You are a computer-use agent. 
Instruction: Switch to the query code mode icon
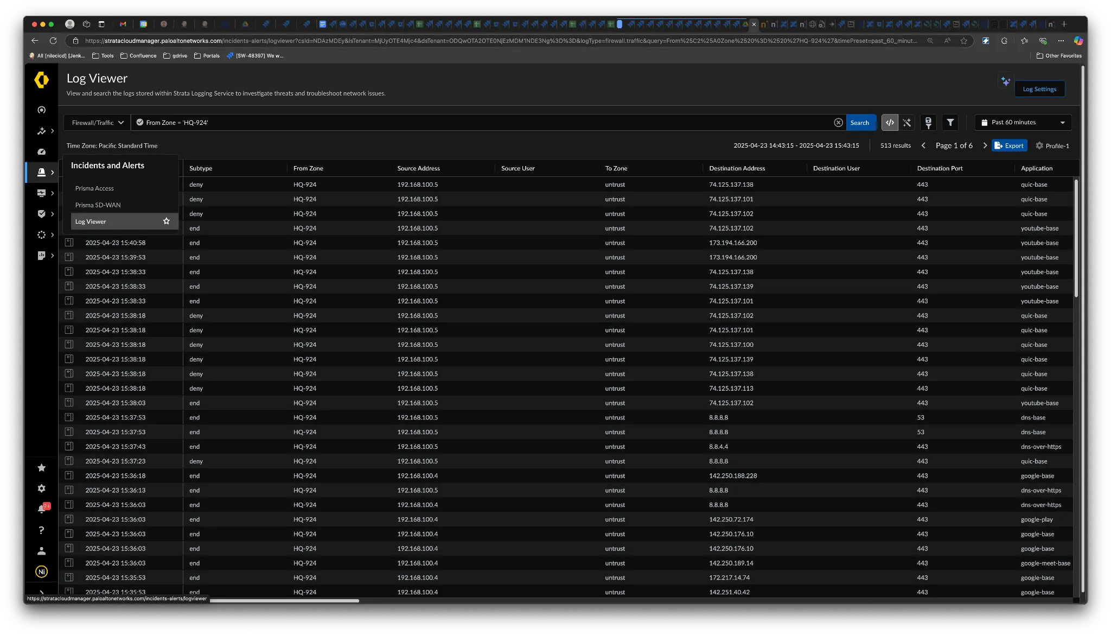click(x=890, y=123)
